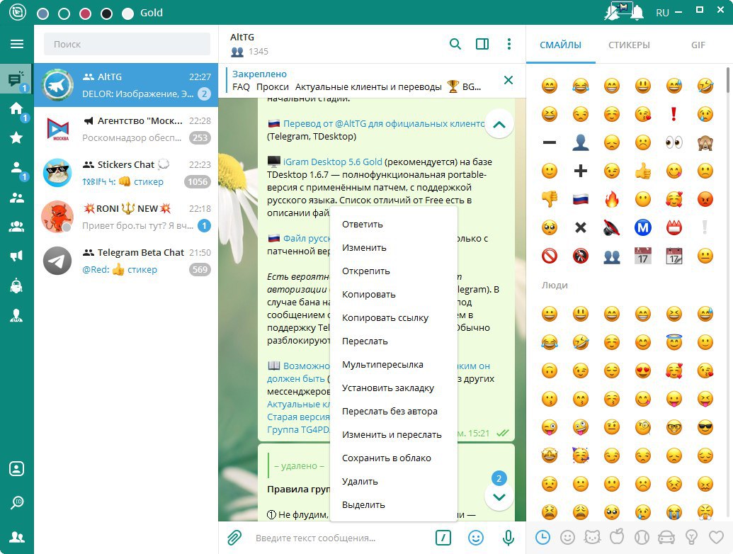This screenshot has height=554, width=733.
Task: Switch the RU keyboard language indicator
Action: coord(662,13)
